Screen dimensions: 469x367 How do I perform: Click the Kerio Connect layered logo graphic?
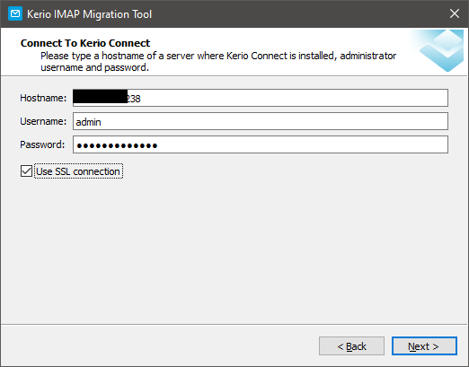click(x=441, y=50)
